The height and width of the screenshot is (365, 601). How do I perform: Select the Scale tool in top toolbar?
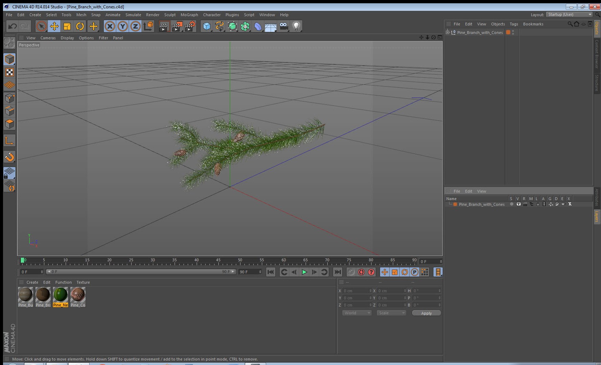(67, 26)
